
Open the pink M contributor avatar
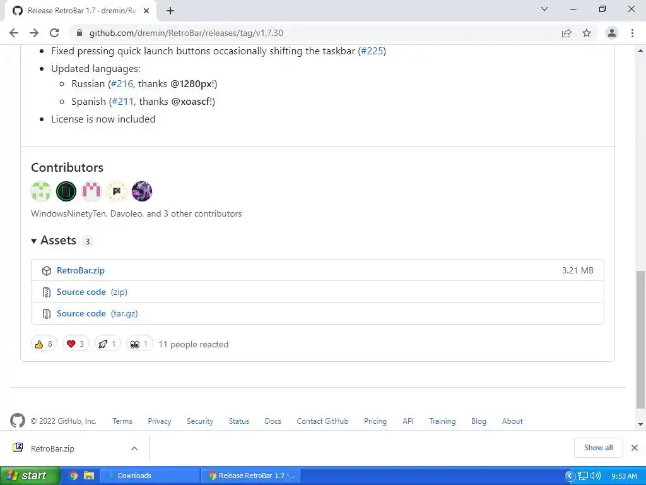point(91,191)
